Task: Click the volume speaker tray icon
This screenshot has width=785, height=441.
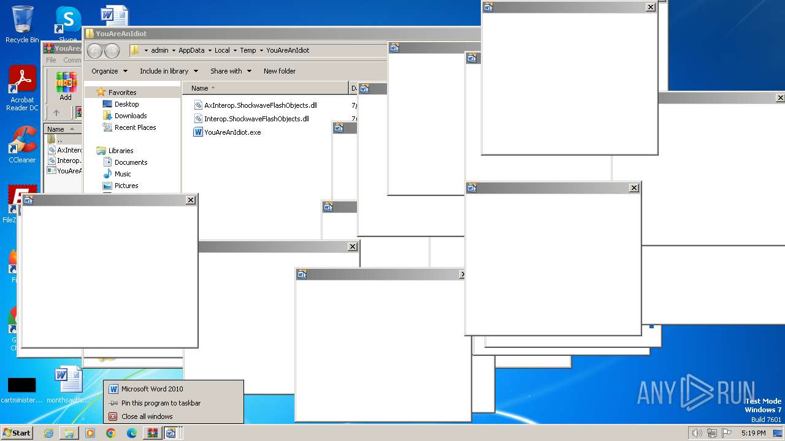Action: pyautogui.click(x=697, y=433)
